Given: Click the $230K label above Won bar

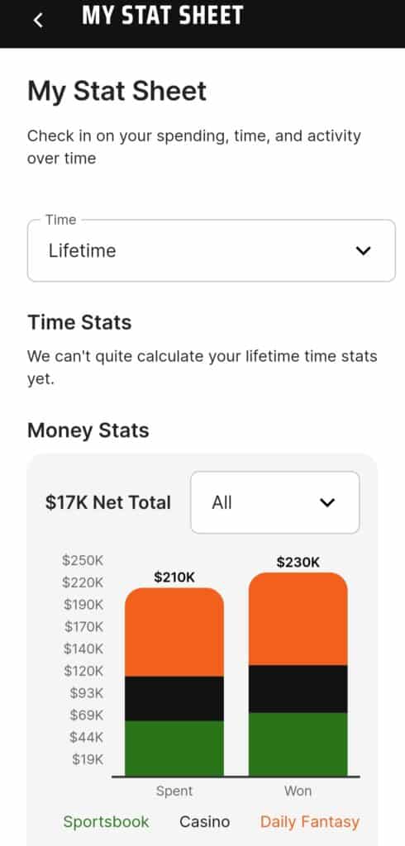Looking at the screenshot, I should [298, 562].
